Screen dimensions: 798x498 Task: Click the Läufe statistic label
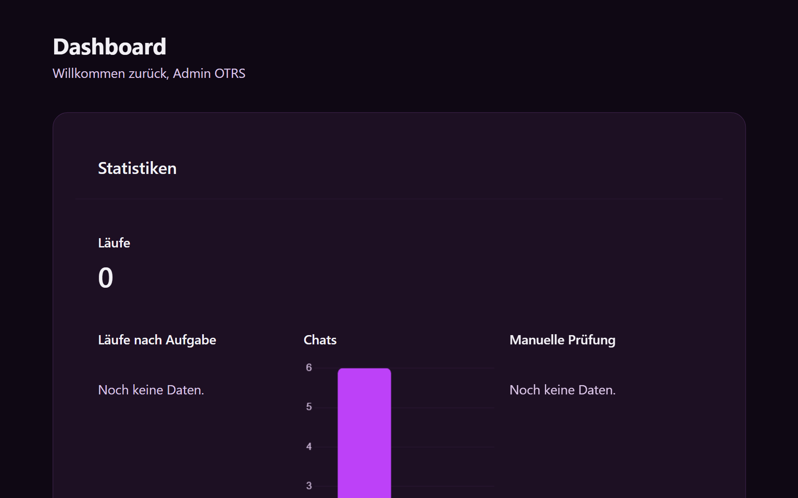point(114,243)
